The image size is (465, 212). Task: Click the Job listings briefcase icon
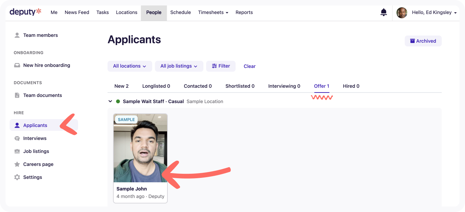click(x=17, y=151)
